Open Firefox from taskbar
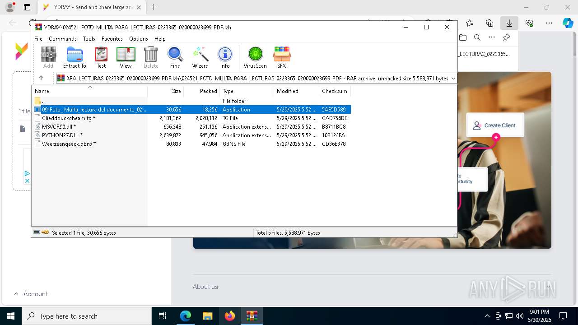Screen dimensions: 578x325 click(x=230, y=316)
